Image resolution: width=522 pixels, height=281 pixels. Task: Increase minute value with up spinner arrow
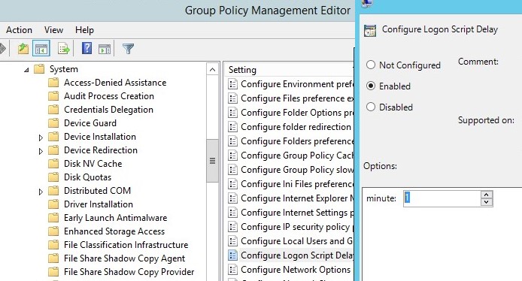(x=487, y=195)
